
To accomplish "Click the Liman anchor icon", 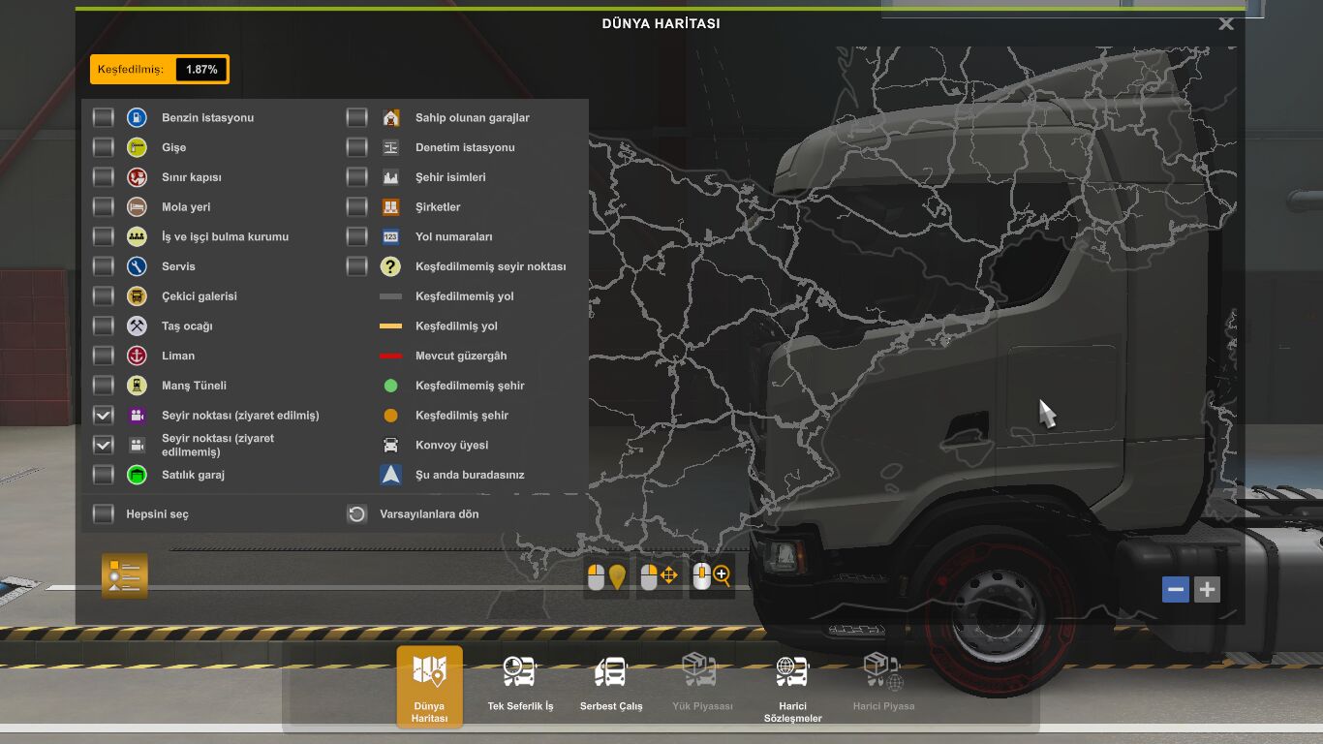I will pyautogui.click(x=137, y=356).
